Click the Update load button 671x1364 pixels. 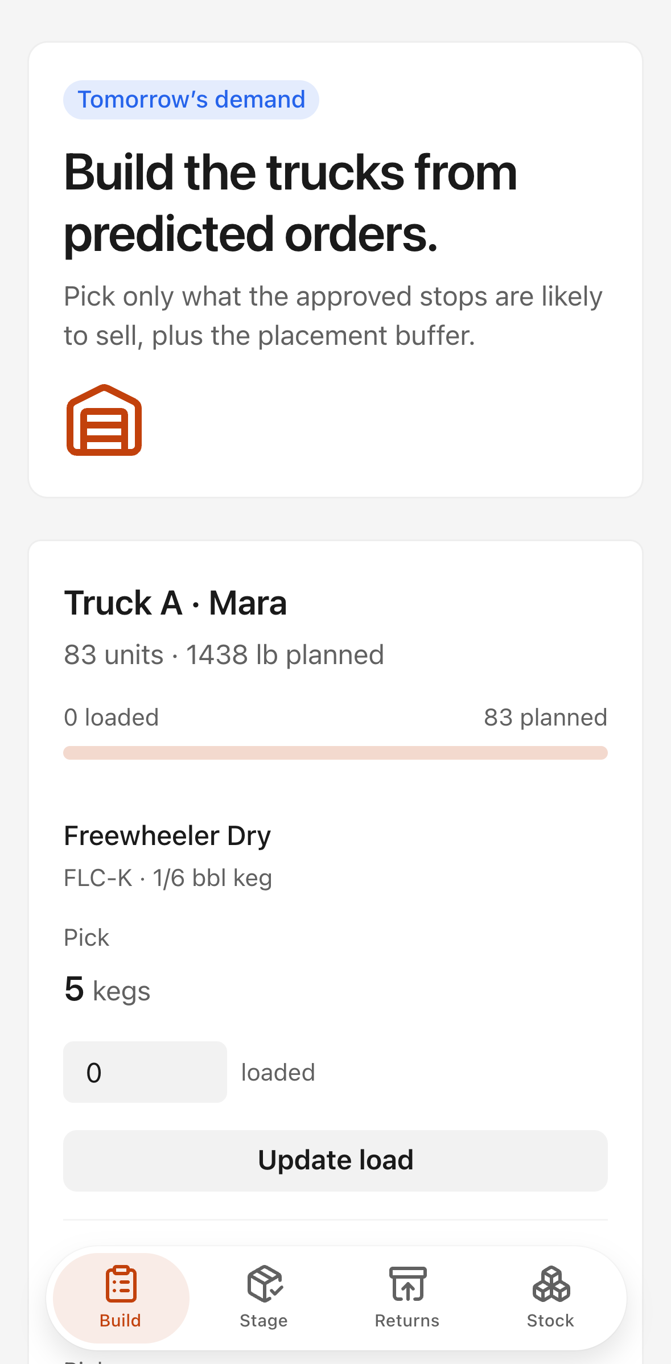[335, 1160]
